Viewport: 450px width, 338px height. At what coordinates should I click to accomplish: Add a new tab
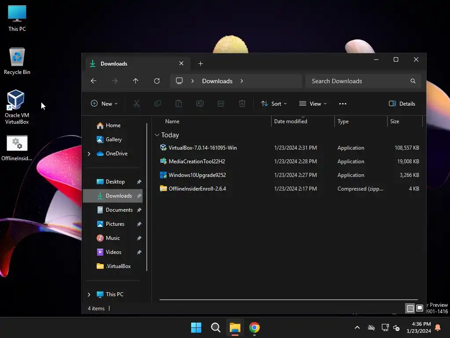pos(200,63)
